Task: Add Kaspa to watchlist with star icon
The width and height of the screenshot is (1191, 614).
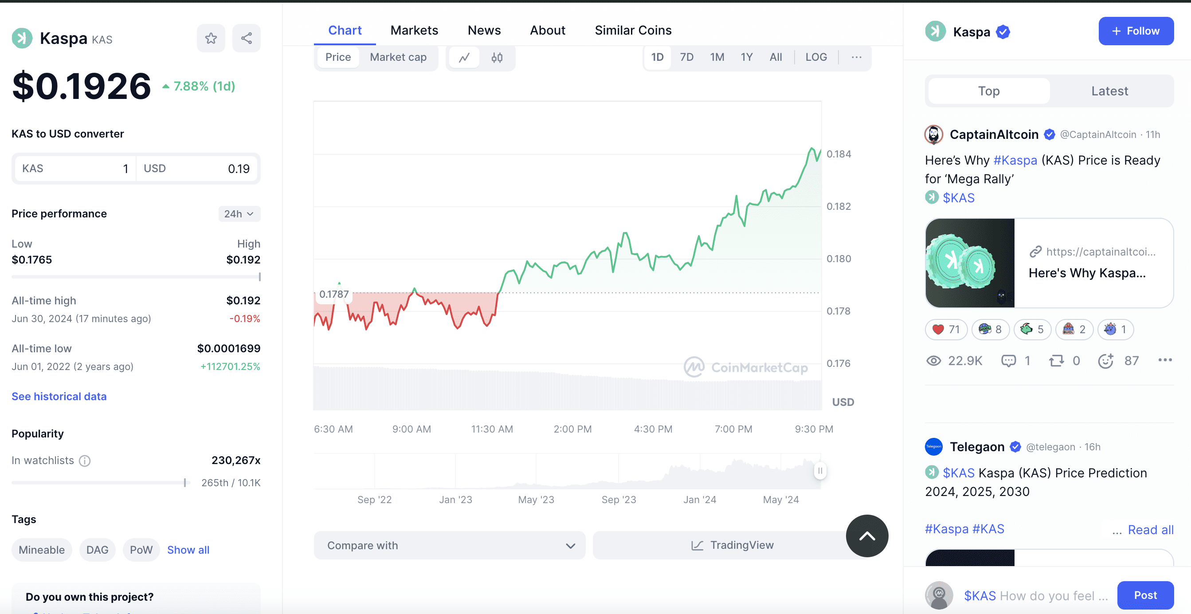Action: pyautogui.click(x=211, y=38)
